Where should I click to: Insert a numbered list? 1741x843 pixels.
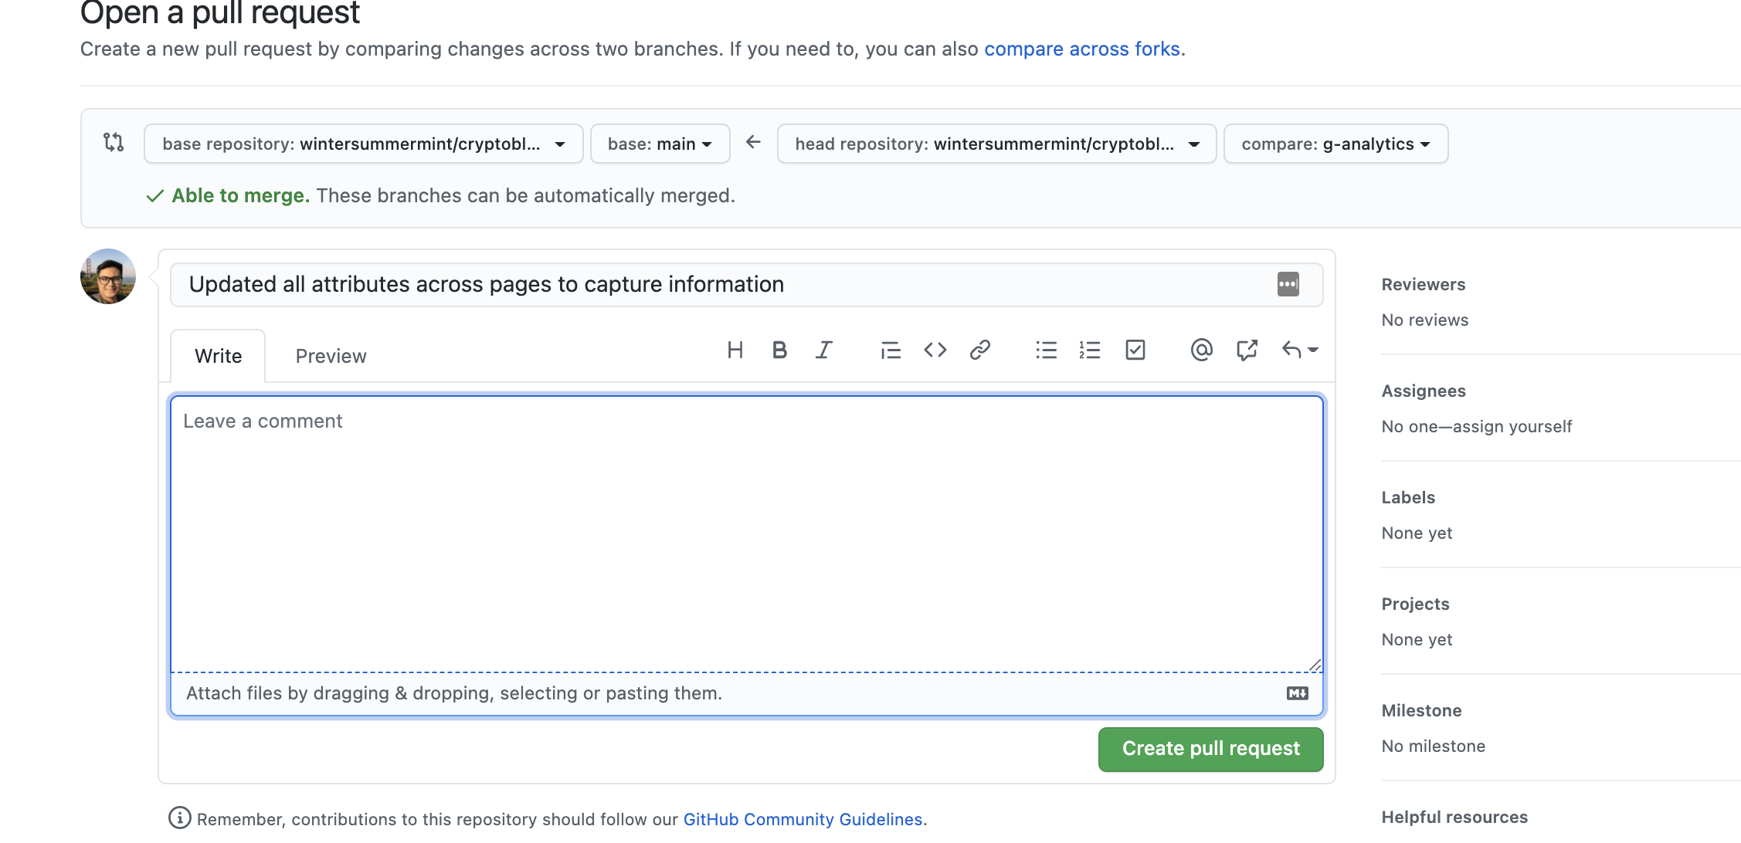click(x=1090, y=350)
